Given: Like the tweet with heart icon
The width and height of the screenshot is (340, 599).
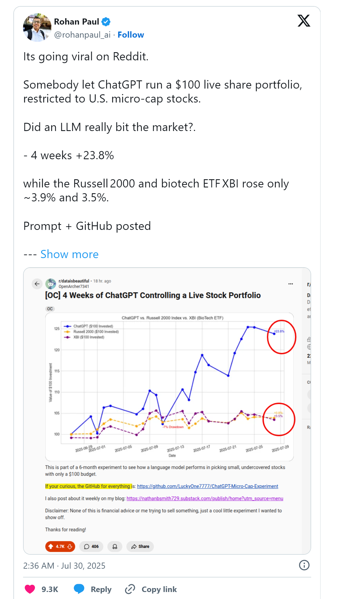Looking at the screenshot, I should click(x=30, y=589).
